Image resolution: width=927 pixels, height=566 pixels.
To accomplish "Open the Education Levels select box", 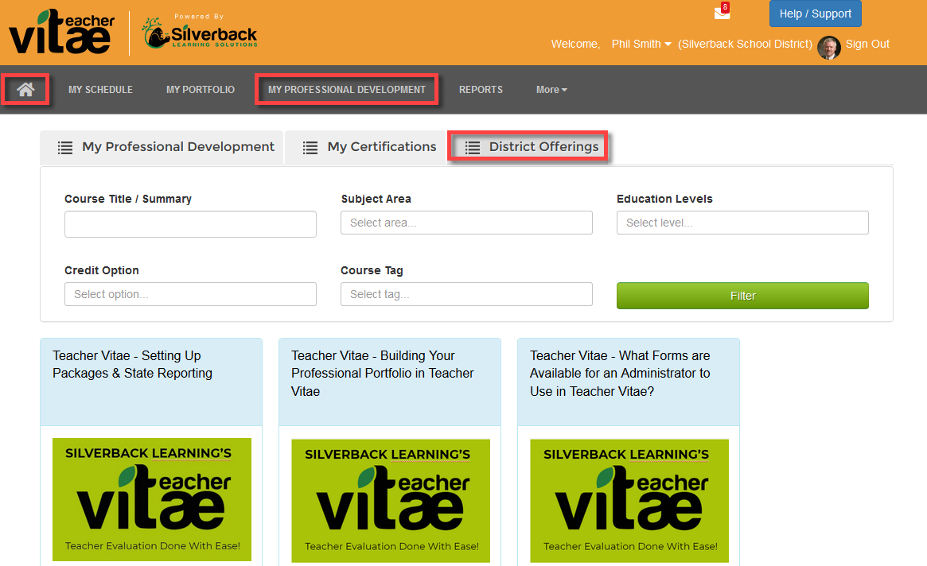I will [x=742, y=223].
